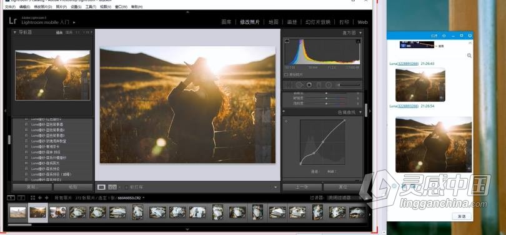Switch to the Web module
506x235 pixels.
(362, 22)
